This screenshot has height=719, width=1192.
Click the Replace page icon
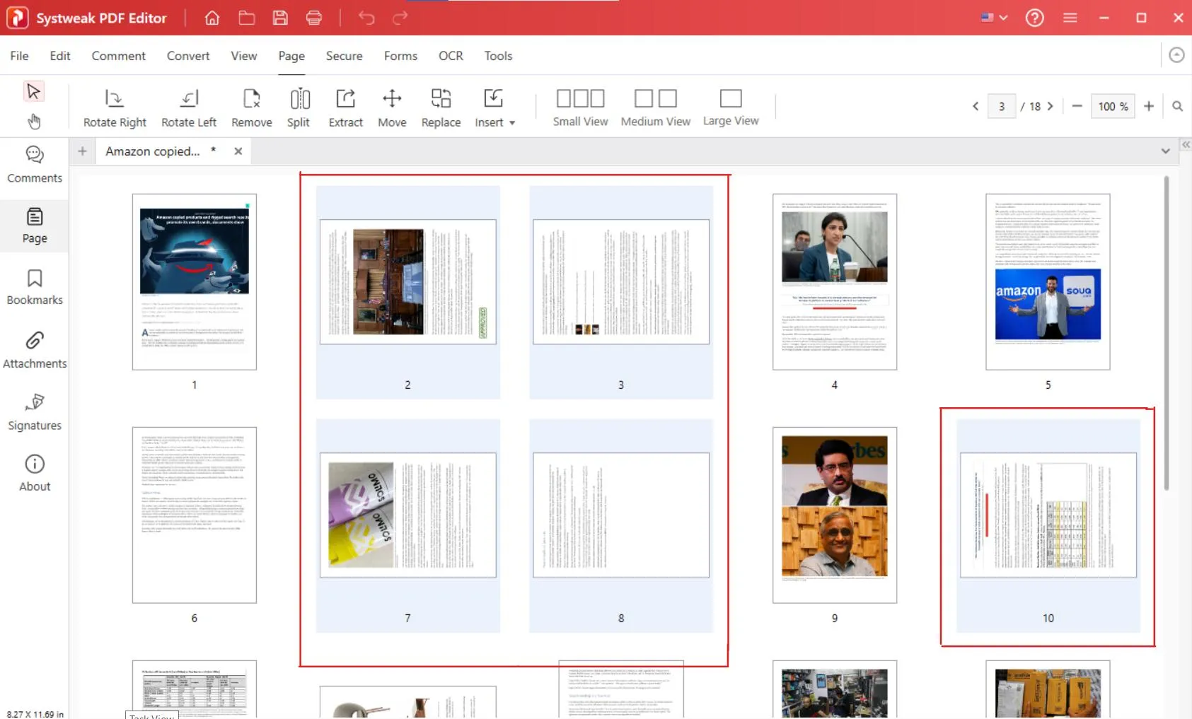point(441,99)
